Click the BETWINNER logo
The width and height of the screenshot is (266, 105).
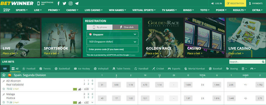click(x=17, y=3)
